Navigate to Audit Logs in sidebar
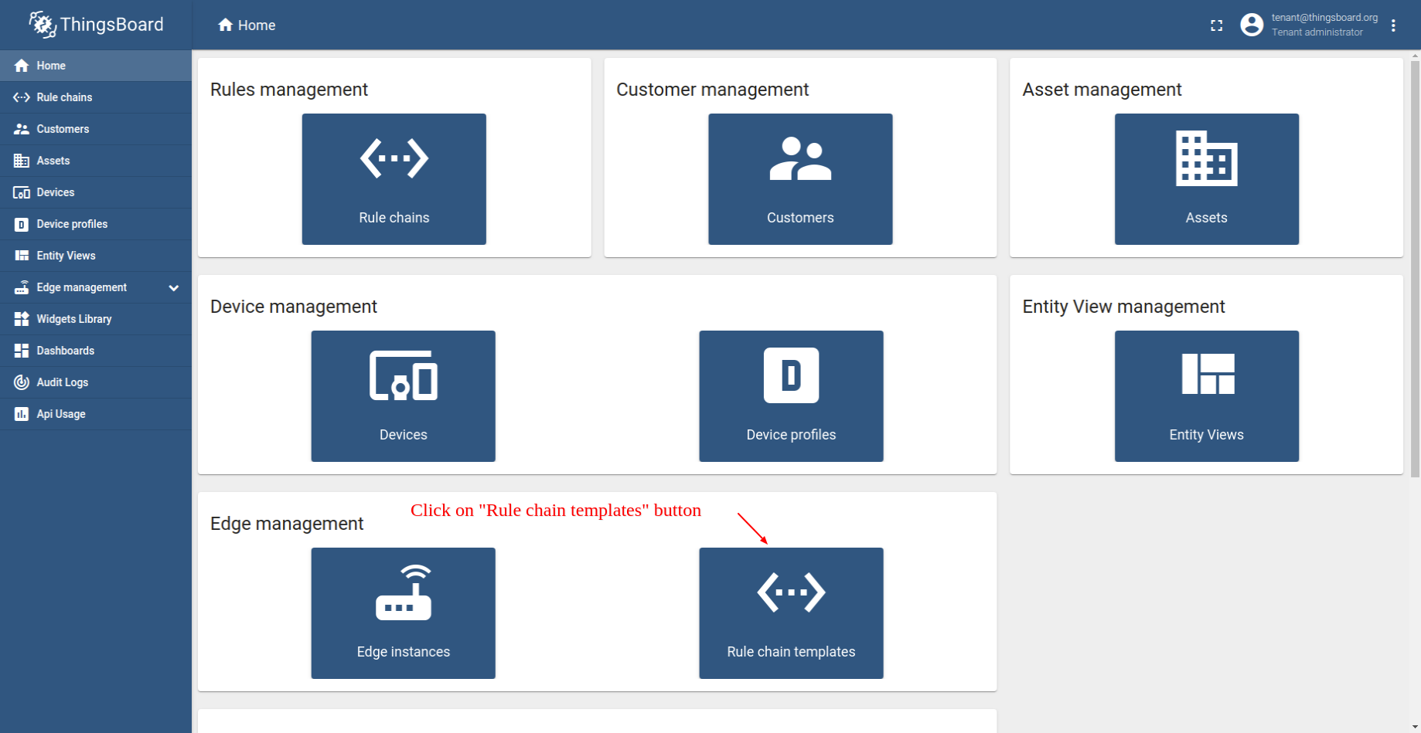 [x=62, y=382]
